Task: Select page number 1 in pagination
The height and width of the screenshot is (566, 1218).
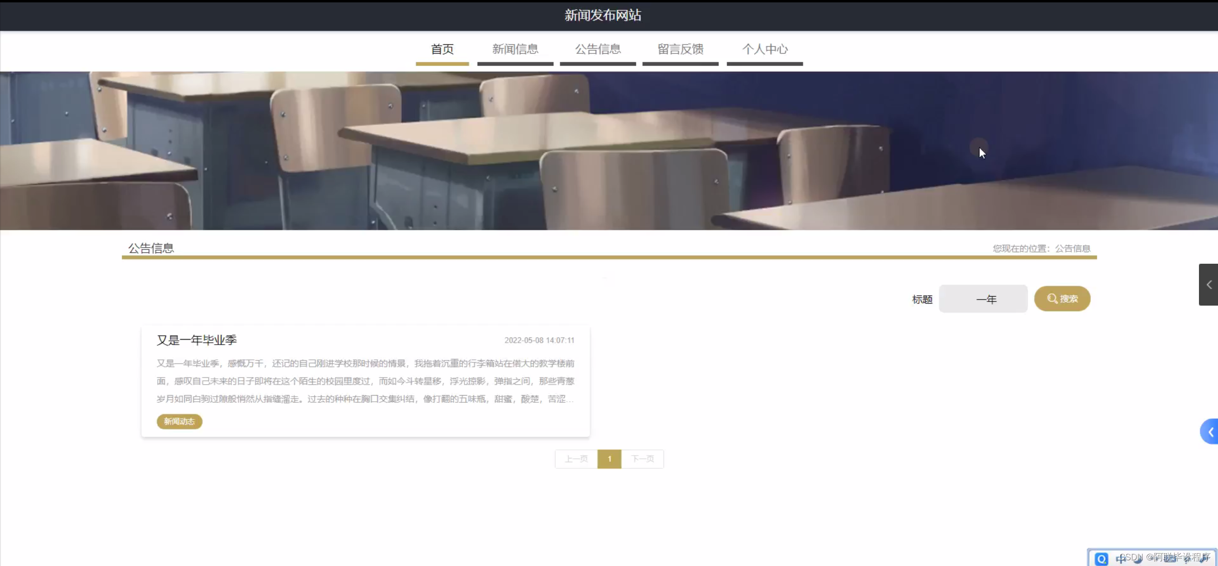Action: point(609,459)
